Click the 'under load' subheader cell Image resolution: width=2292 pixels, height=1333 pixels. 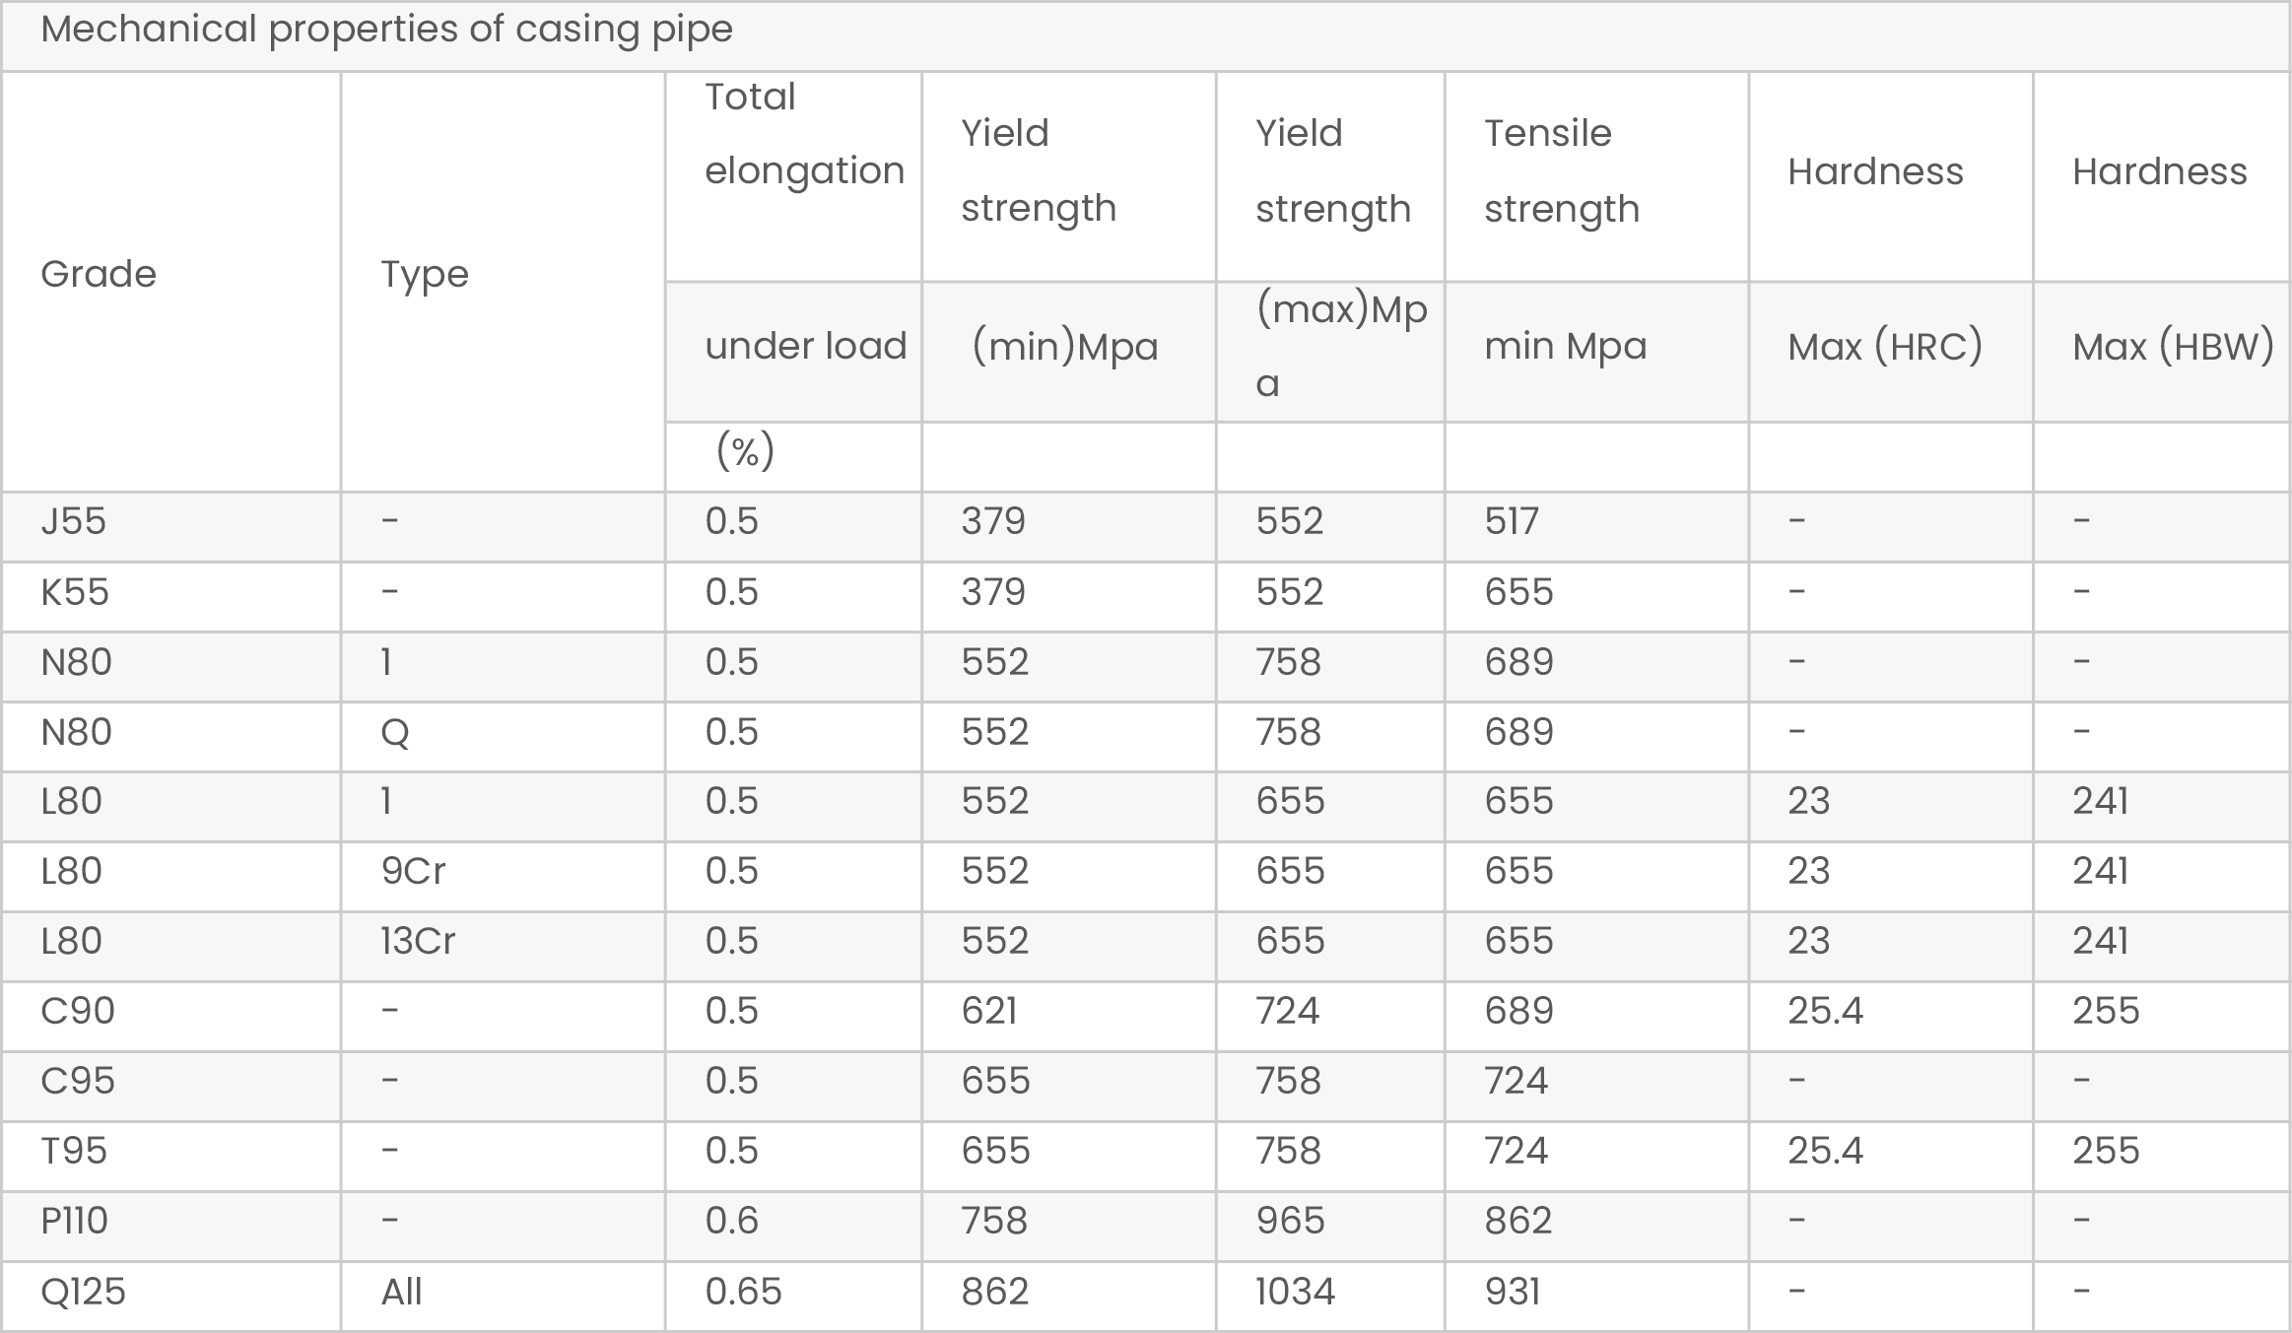805,347
